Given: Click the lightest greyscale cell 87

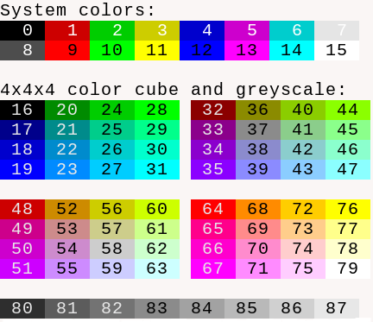Looking at the screenshot, I should 337,308.
